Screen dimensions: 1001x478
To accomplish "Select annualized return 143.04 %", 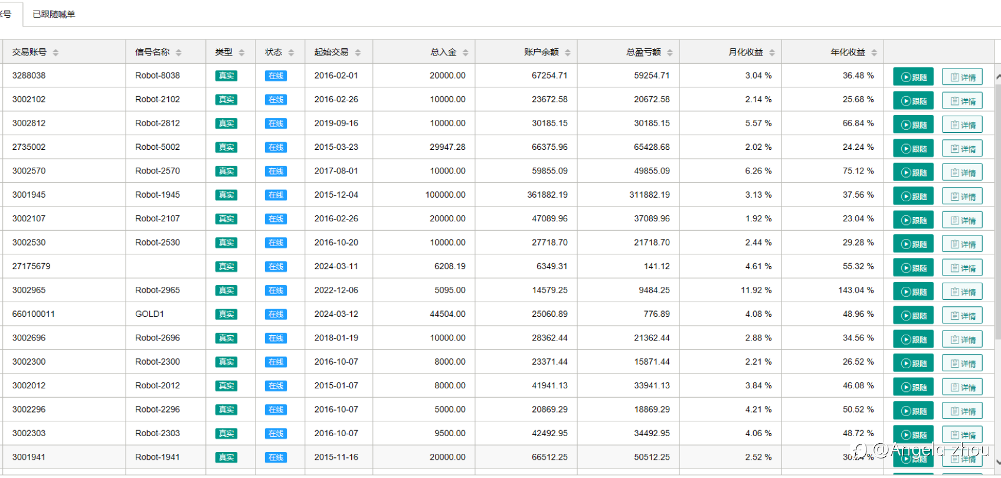I will click(x=856, y=290).
